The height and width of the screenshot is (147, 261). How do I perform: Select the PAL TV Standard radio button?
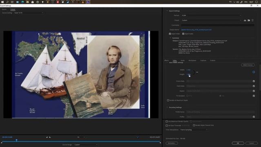click(x=220, y=96)
